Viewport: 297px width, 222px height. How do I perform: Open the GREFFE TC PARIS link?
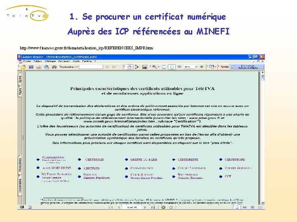[144, 160]
